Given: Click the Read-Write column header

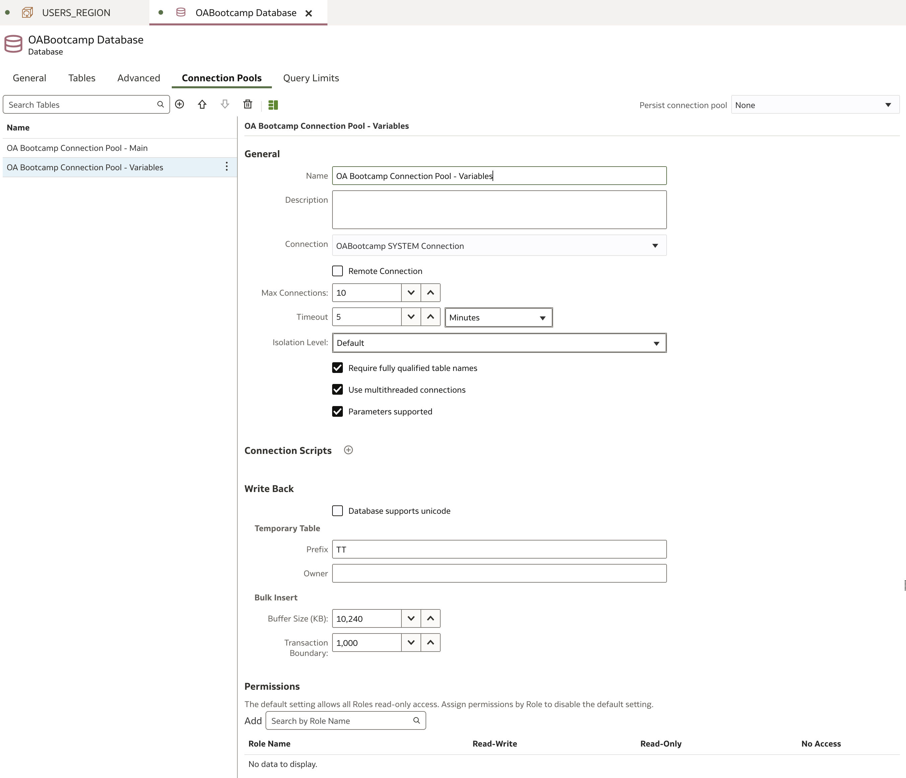Looking at the screenshot, I should click(x=495, y=744).
